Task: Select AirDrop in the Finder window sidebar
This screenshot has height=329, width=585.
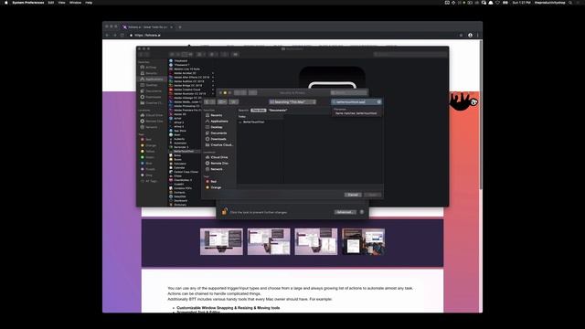Action: click(x=151, y=68)
